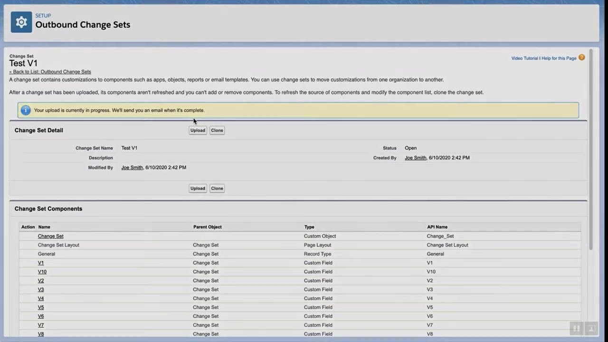Click the Status value Open
Image resolution: width=608 pixels, height=342 pixels.
[411, 148]
